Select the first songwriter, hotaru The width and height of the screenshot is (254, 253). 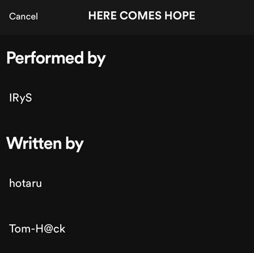coord(26,183)
